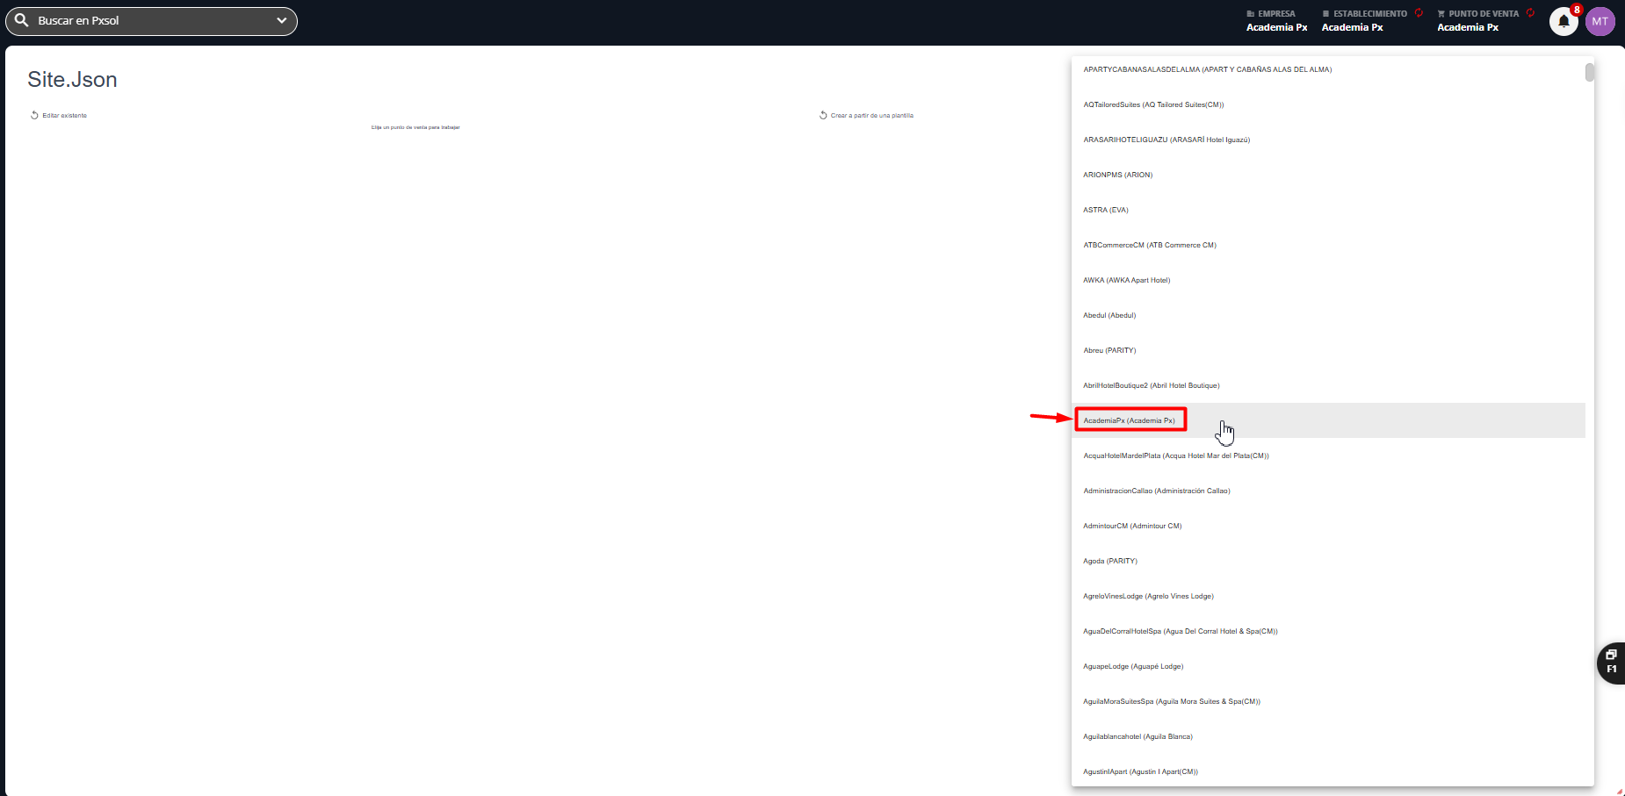This screenshot has width=1625, height=796.
Task: Open the MT user avatar menu
Action: tap(1600, 21)
